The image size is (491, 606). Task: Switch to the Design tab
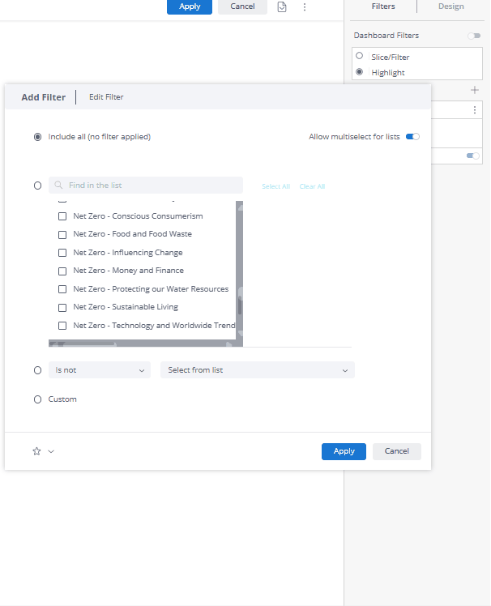click(x=451, y=6)
